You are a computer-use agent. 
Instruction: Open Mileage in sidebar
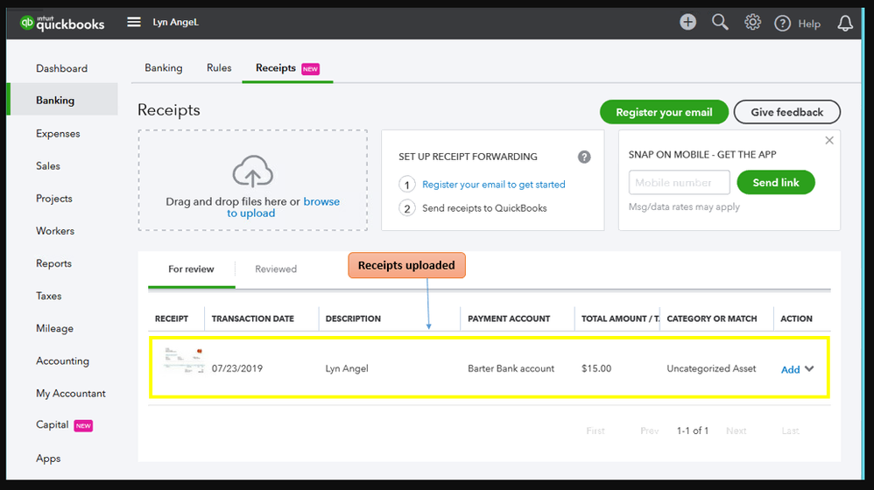point(54,328)
